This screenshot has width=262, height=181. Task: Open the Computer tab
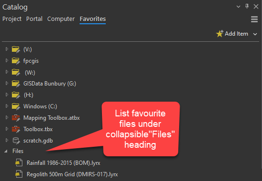pyautogui.click(x=61, y=19)
